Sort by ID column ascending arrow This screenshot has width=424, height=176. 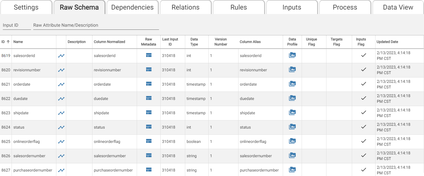8,42
